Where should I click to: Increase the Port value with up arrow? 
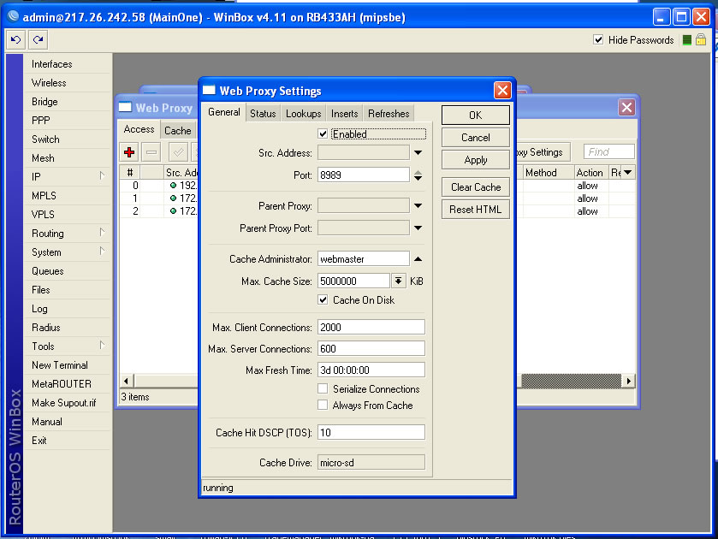tap(418, 172)
